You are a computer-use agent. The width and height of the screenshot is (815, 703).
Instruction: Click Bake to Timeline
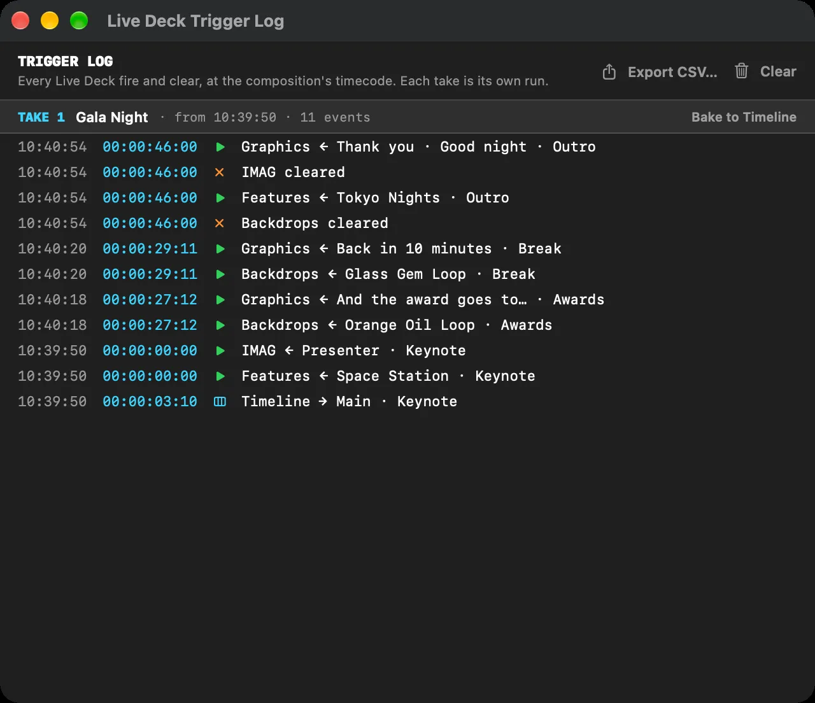point(744,117)
